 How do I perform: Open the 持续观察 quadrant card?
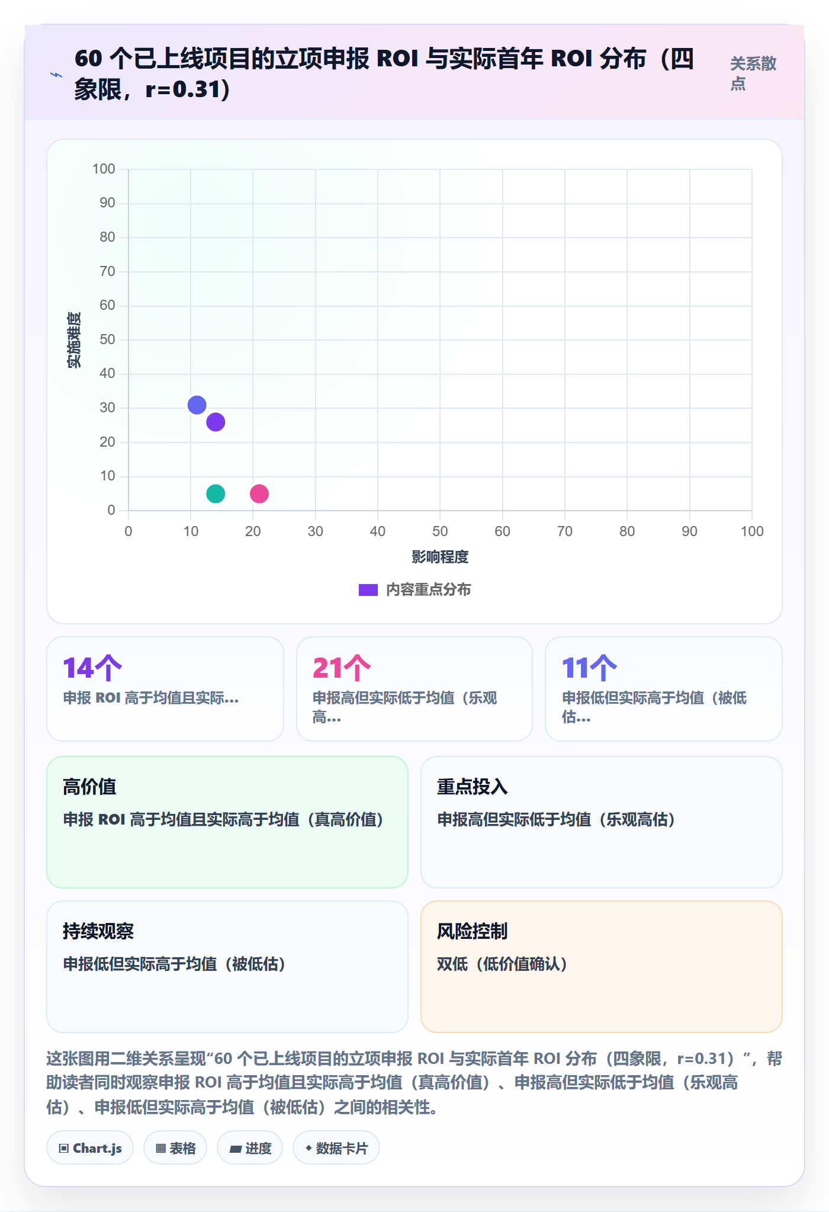point(227,967)
